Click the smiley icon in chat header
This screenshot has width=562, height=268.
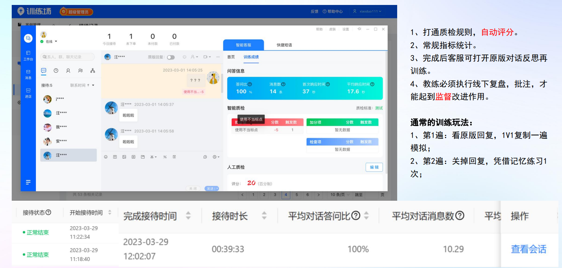click(x=184, y=57)
